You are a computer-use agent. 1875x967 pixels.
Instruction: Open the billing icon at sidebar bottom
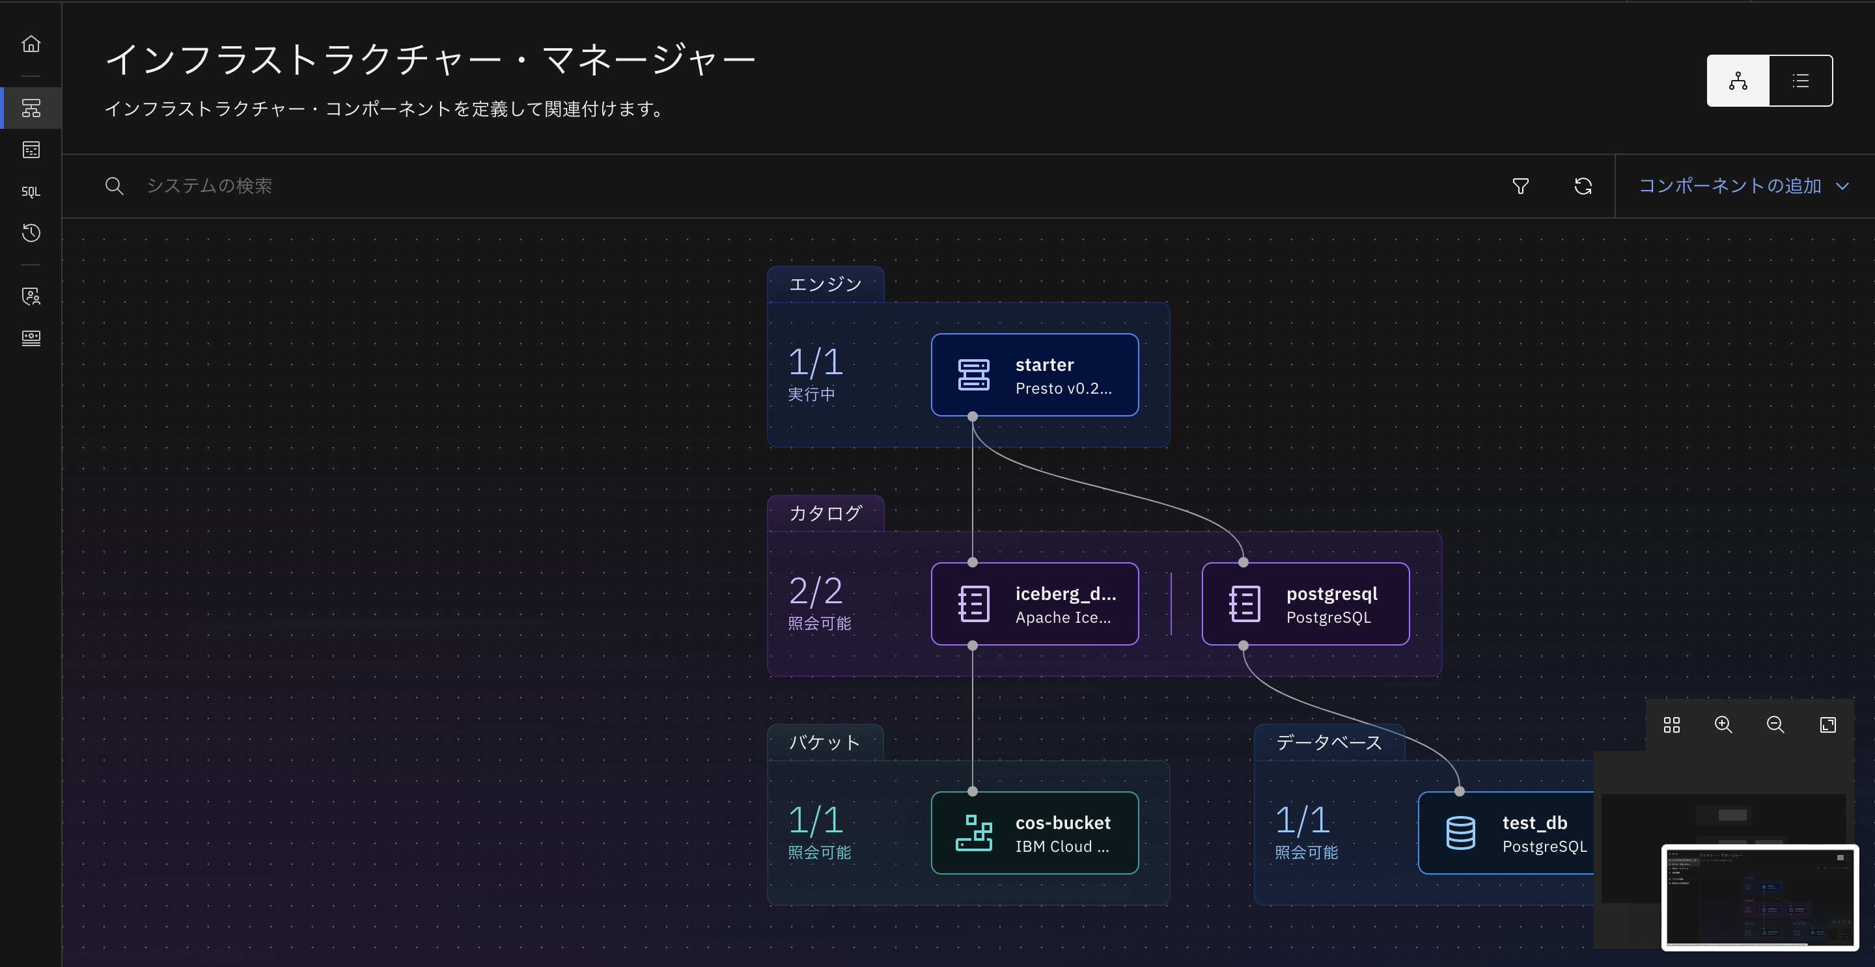(x=31, y=338)
